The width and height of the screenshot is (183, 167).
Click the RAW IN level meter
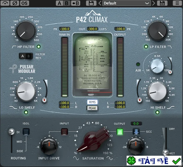tap(64, 67)
